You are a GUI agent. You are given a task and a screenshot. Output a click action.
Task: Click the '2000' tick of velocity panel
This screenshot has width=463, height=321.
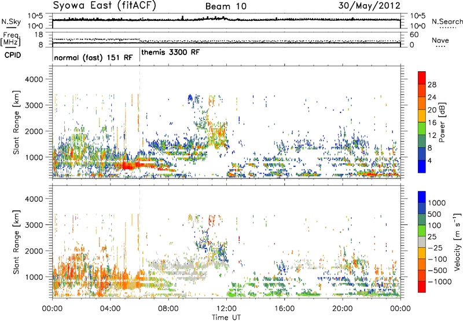[34, 251]
